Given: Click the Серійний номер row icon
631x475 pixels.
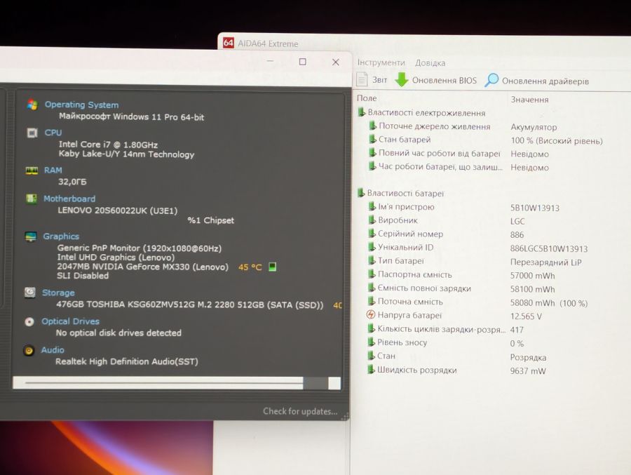Looking at the screenshot, I should click(x=372, y=233).
